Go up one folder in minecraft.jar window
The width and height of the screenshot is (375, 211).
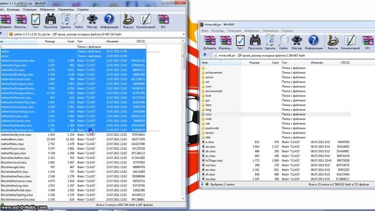[x=205, y=55]
